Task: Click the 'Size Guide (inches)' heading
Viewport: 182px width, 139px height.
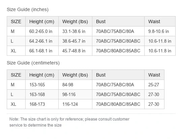Action: [x=28, y=9]
